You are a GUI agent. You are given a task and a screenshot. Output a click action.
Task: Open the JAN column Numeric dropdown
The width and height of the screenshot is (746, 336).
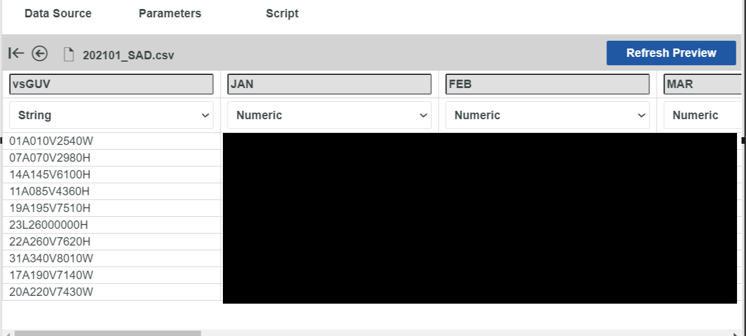[330, 115]
